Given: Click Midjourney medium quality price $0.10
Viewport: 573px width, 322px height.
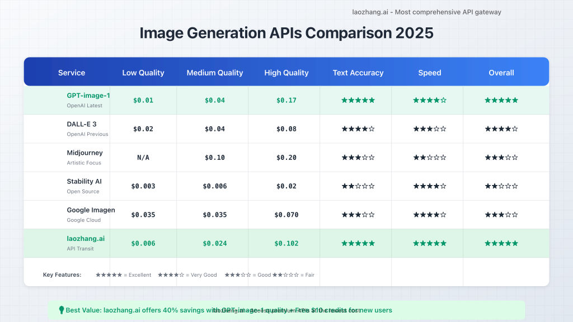Looking at the screenshot, I should pyautogui.click(x=215, y=157).
